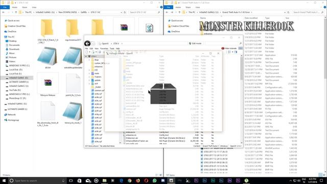Click GTA V breadcrumb in OpenIV address bar
This screenshot has height=184, width=327.
click(x=116, y=43)
